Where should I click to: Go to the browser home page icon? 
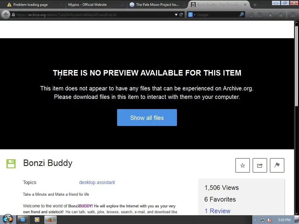tap(281, 15)
